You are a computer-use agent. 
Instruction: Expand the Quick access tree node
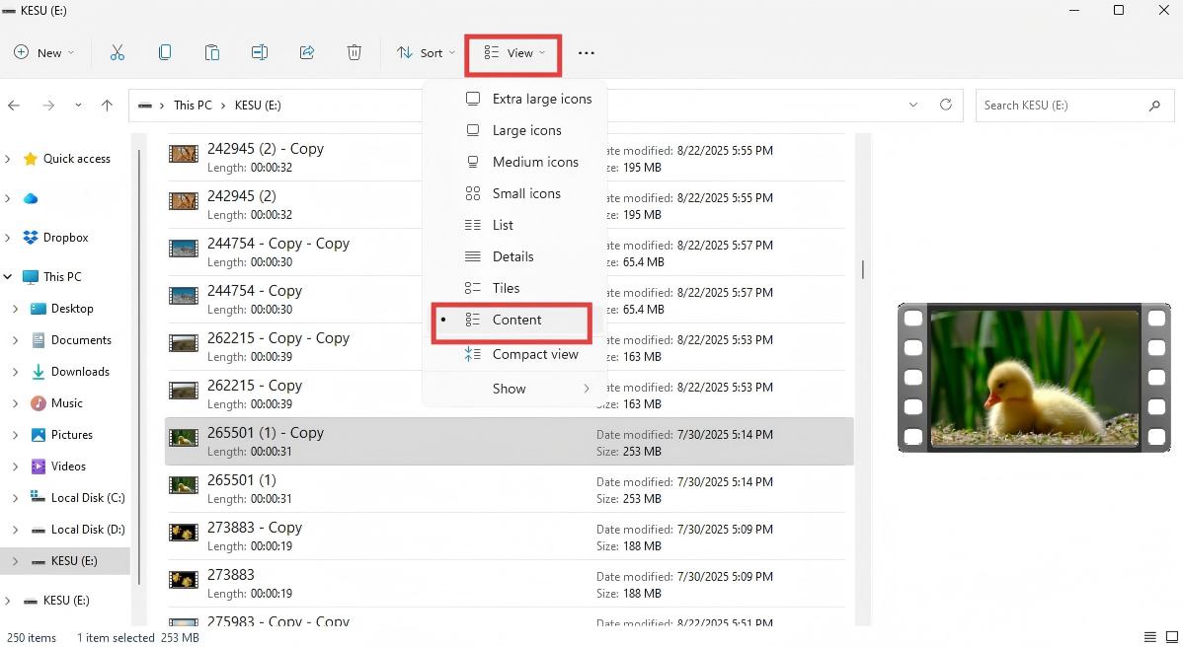[9, 159]
